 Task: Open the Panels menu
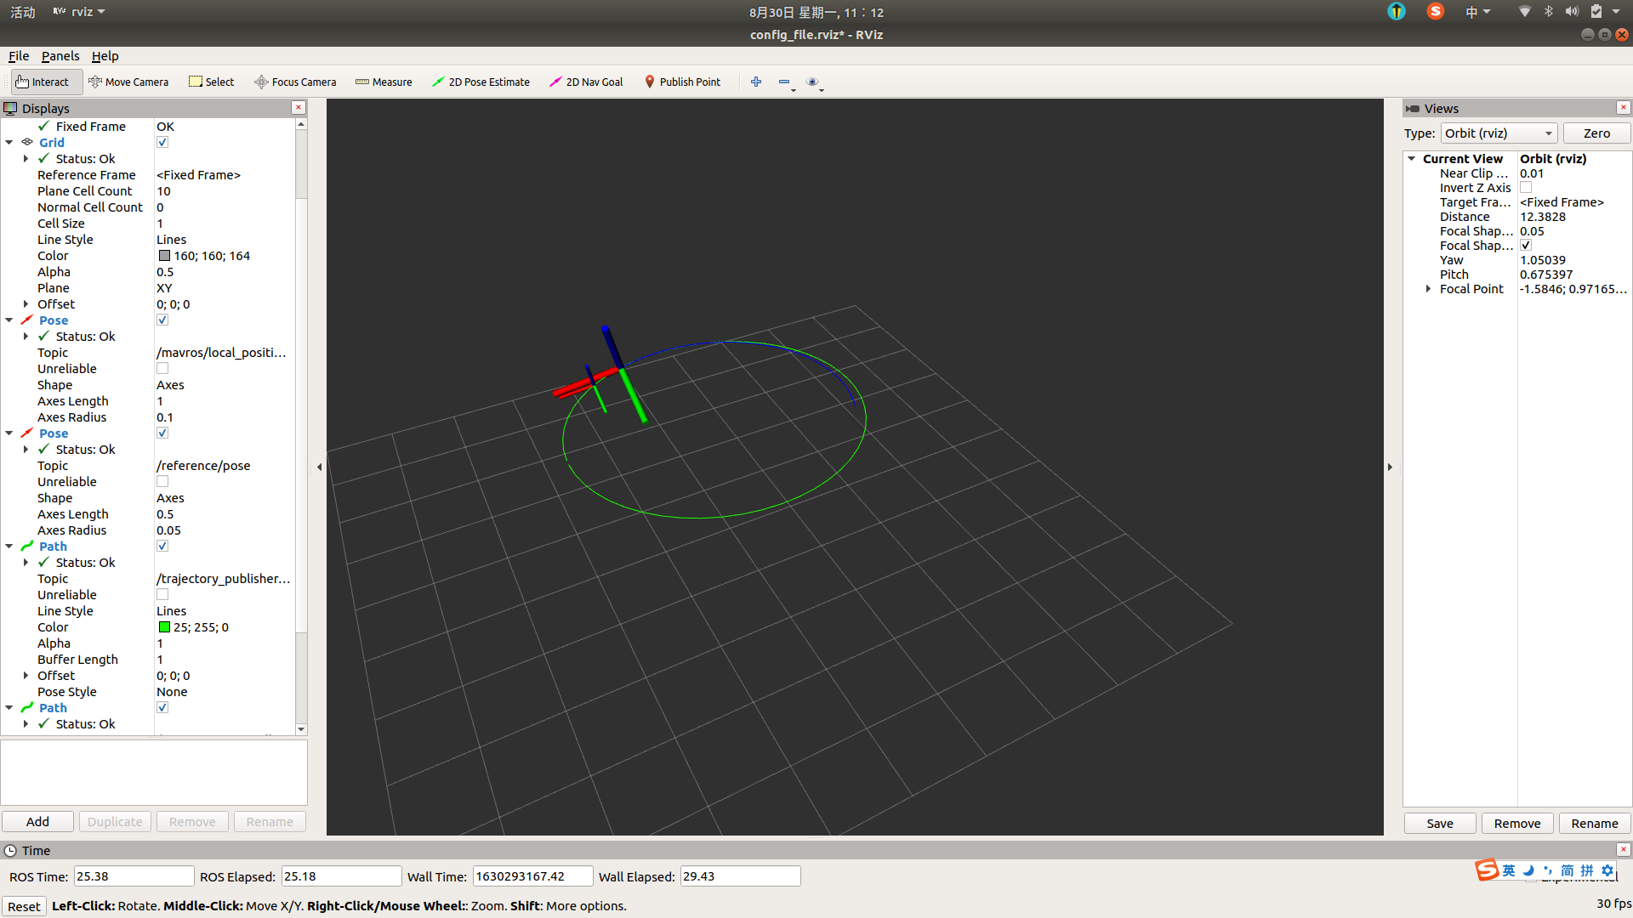pyautogui.click(x=60, y=56)
